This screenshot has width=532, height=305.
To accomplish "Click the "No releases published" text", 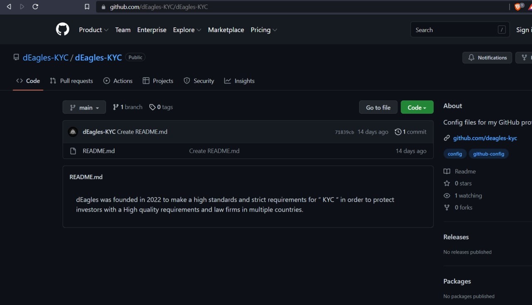I will (x=468, y=252).
